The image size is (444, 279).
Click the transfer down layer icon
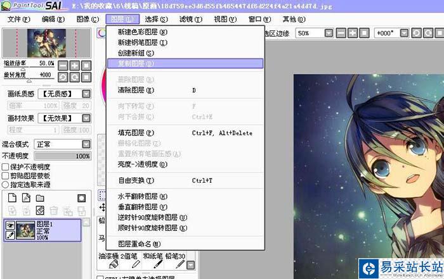pyautogui.click(x=12, y=211)
